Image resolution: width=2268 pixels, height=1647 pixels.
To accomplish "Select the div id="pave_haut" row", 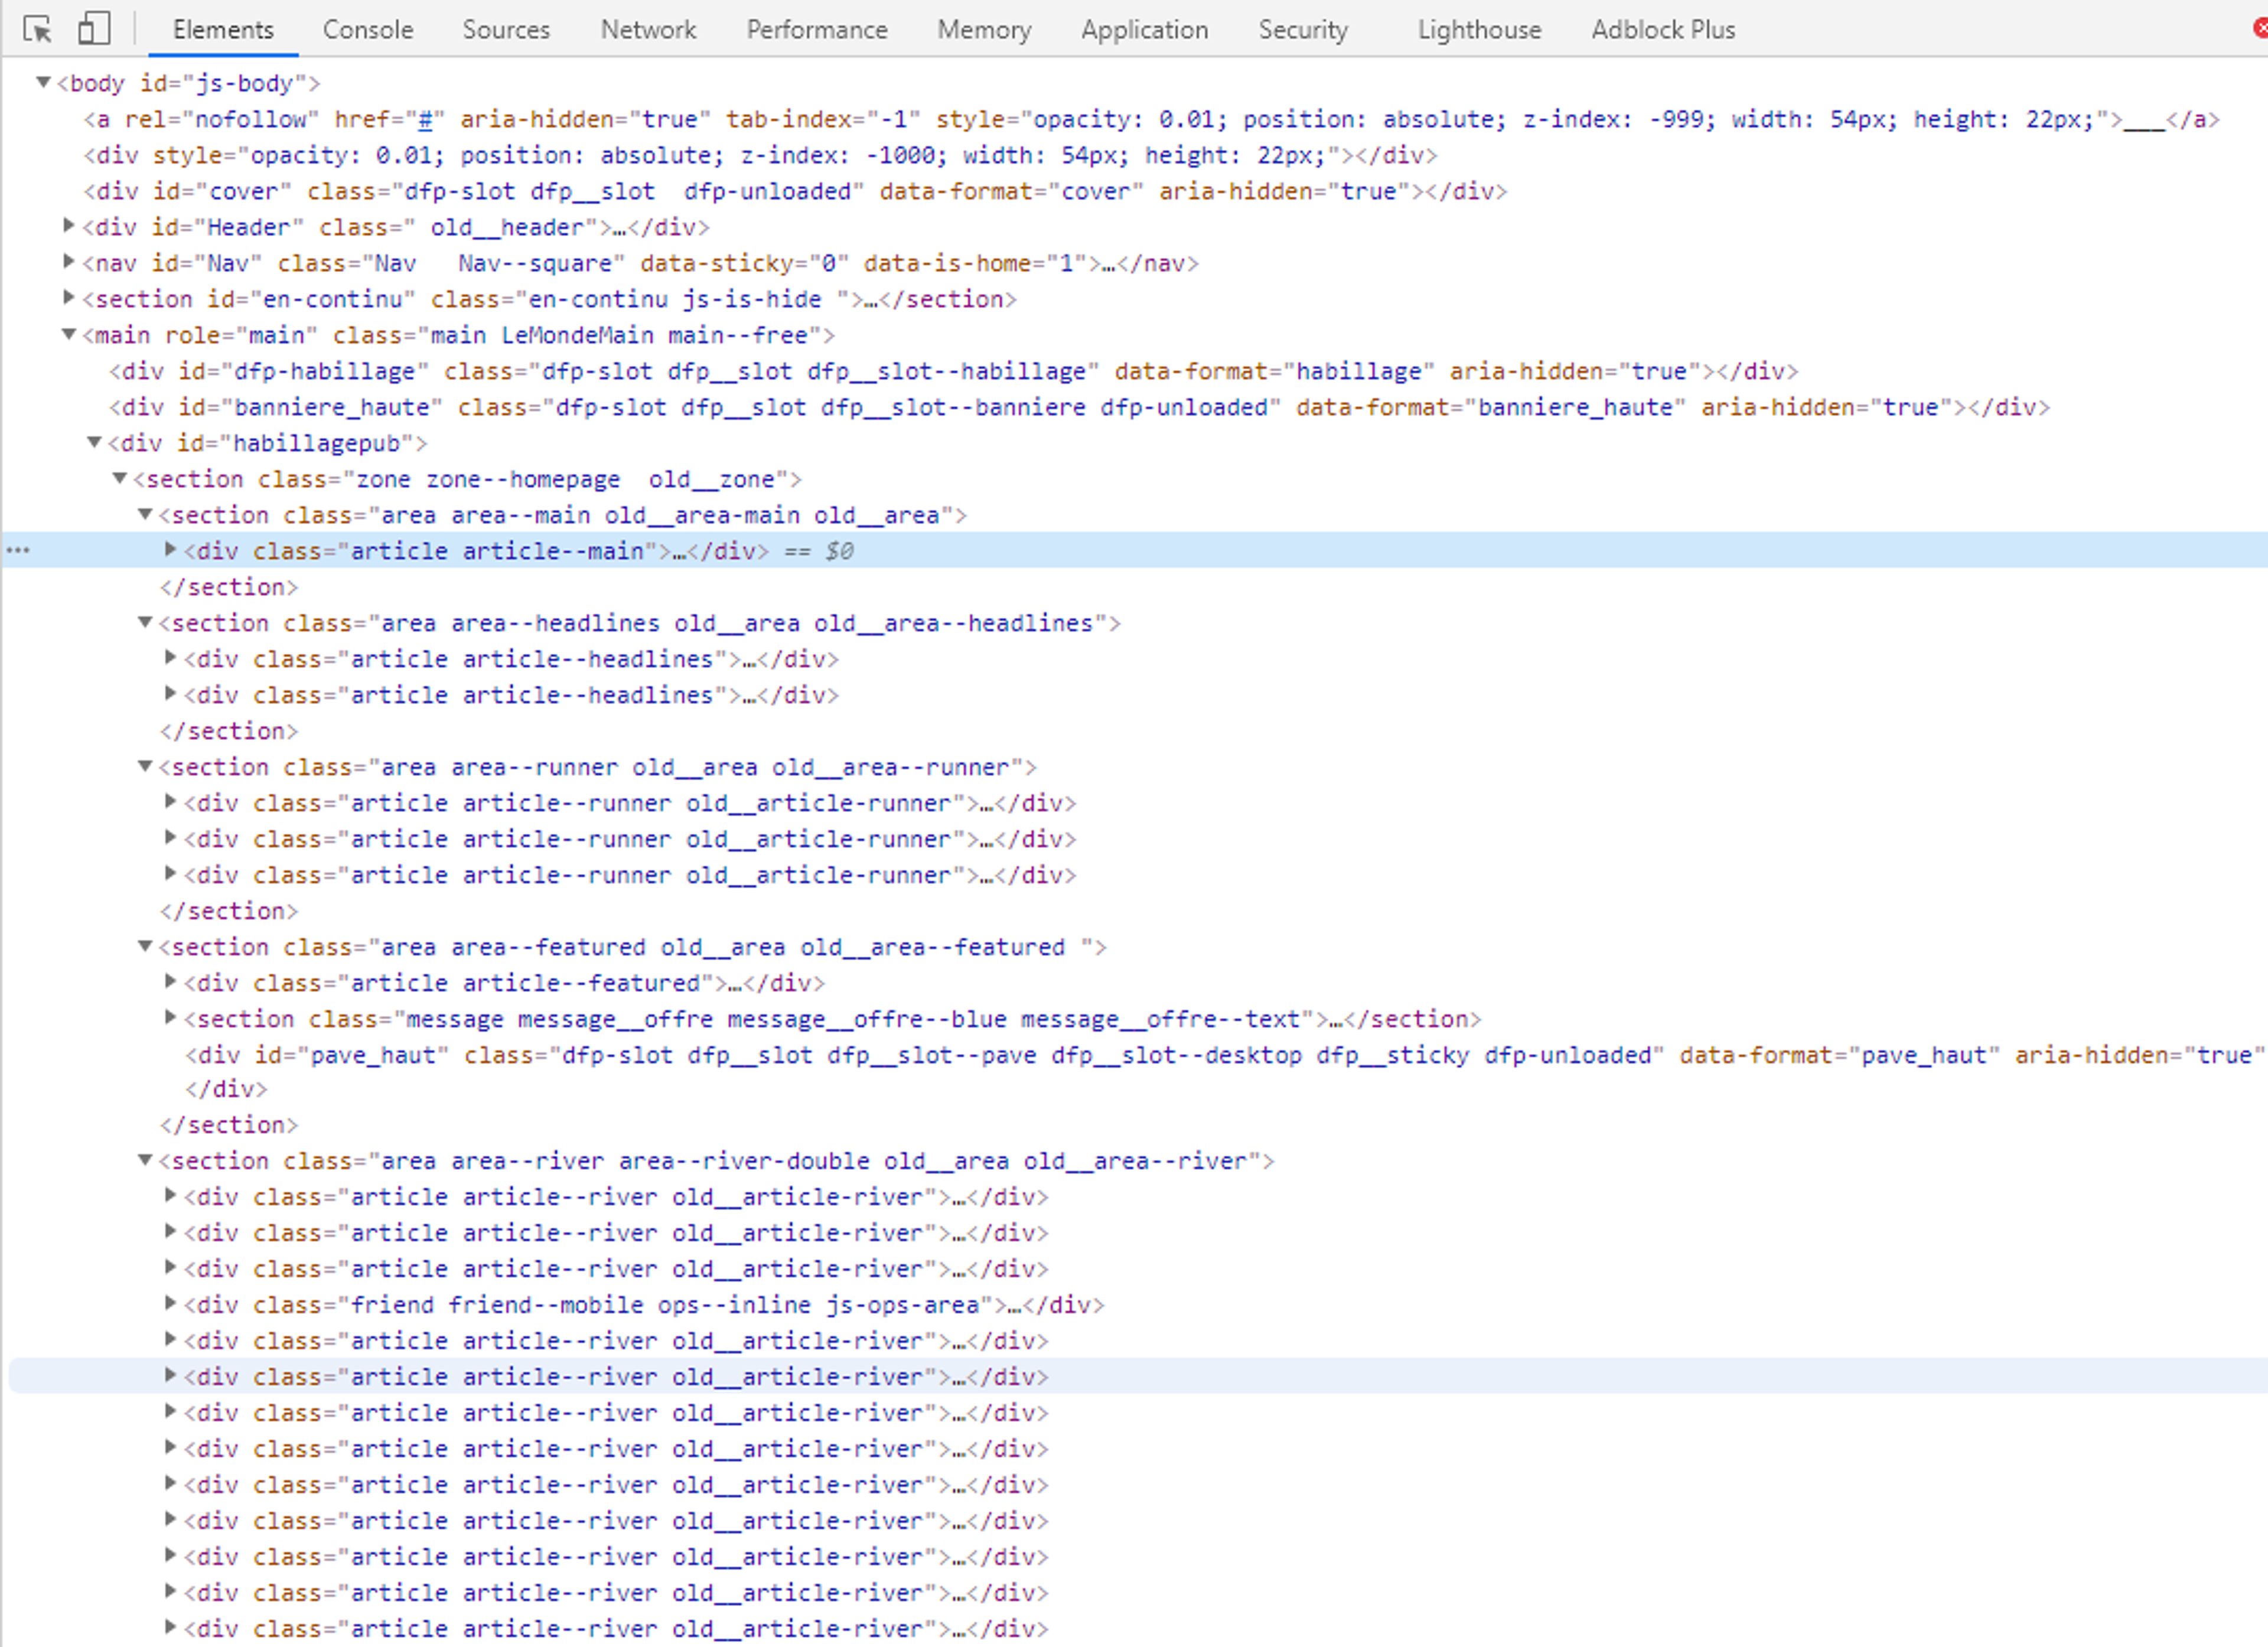I will (x=1225, y=1055).
